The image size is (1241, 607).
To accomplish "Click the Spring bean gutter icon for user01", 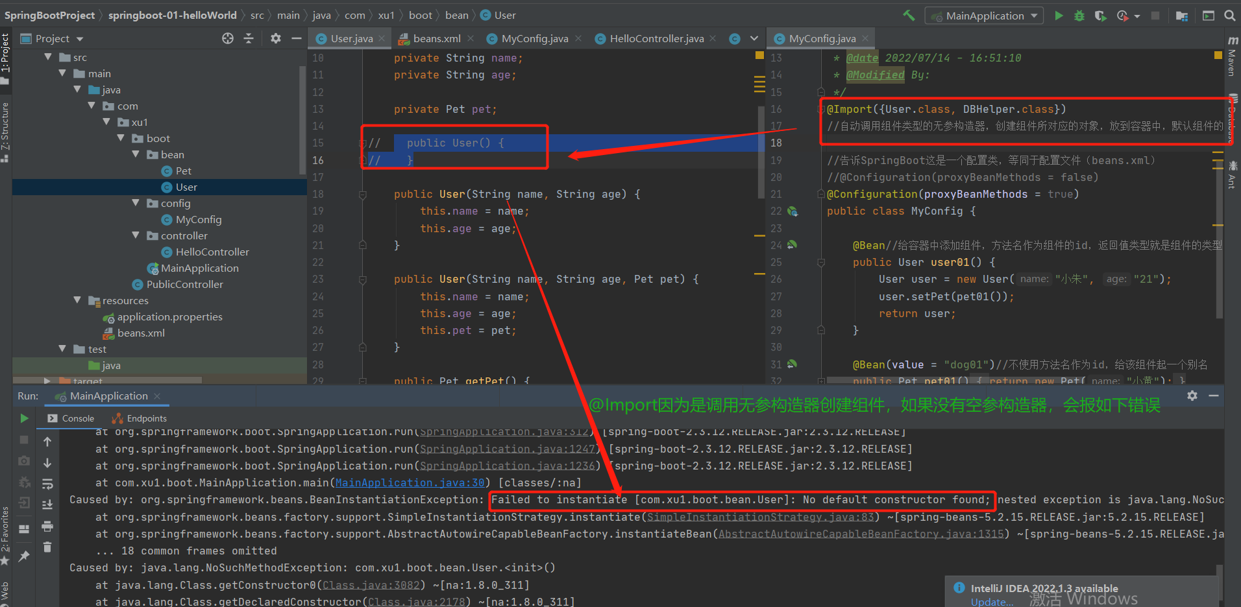I will [x=792, y=244].
